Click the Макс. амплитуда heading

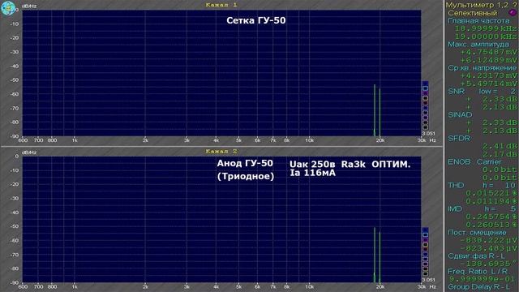tap(478, 44)
